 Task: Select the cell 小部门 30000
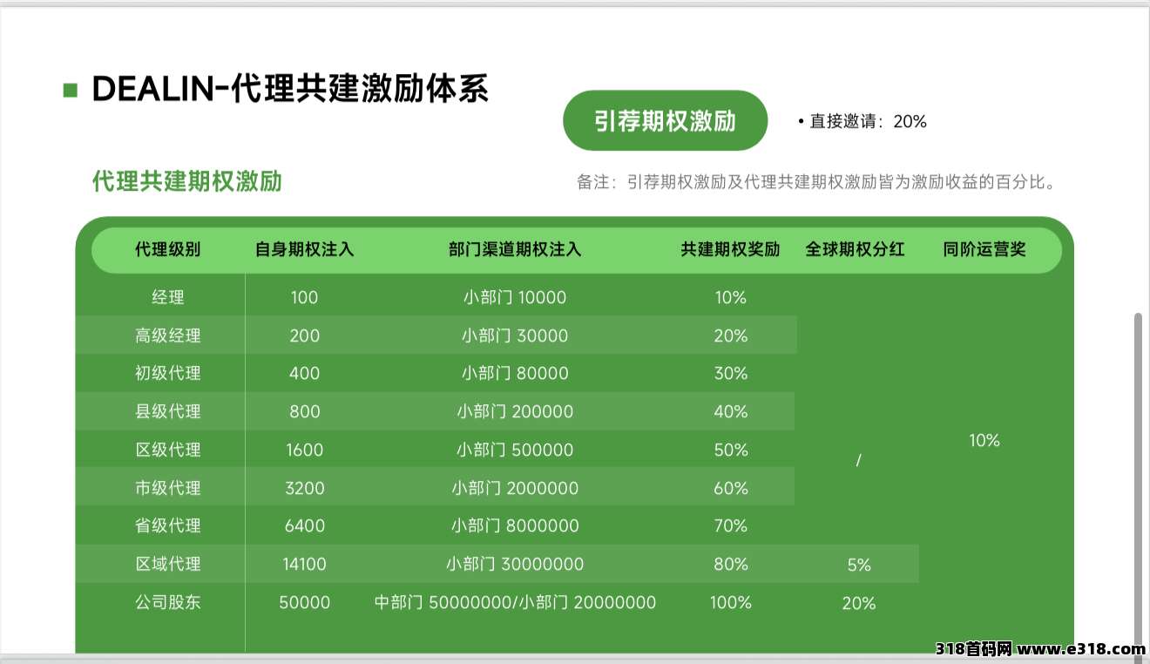(515, 335)
